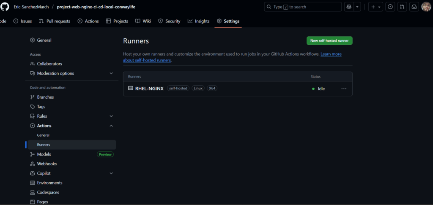Viewport: 433px width, 205px height.
Task: Click the Insights tab graph icon
Action: (x=190, y=21)
